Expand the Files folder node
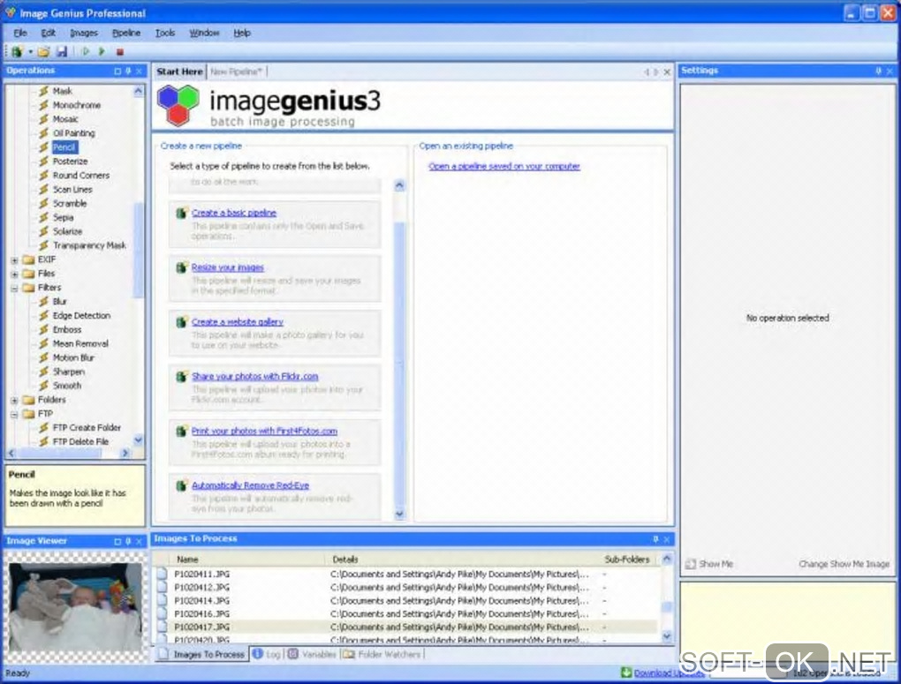Image resolution: width=901 pixels, height=684 pixels. (x=14, y=274)
